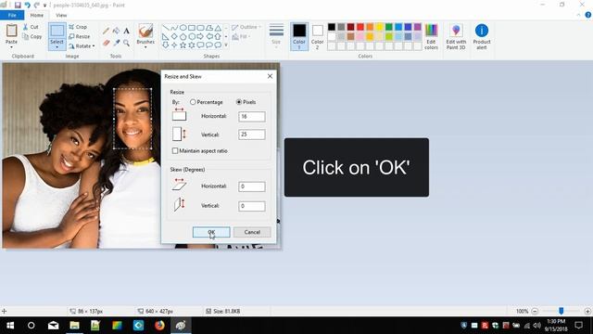Open the Paint help question mark
This screenshot has height=334, width=593.
(588, 15)
